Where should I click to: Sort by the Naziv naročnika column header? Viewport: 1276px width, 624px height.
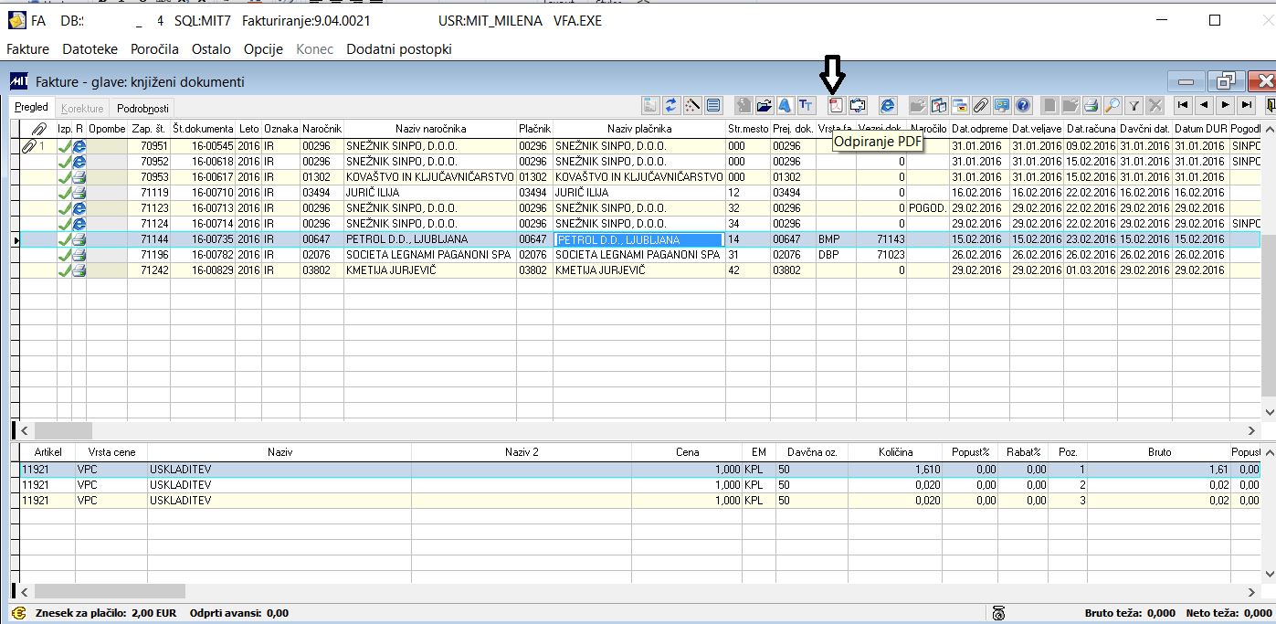pos(430,129)
